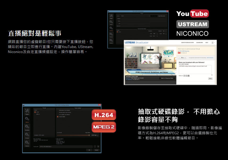The width and height of the screenshot is (228, 160).
Task: Click the broadcast title placeholder text
Action: coord(188,49)
